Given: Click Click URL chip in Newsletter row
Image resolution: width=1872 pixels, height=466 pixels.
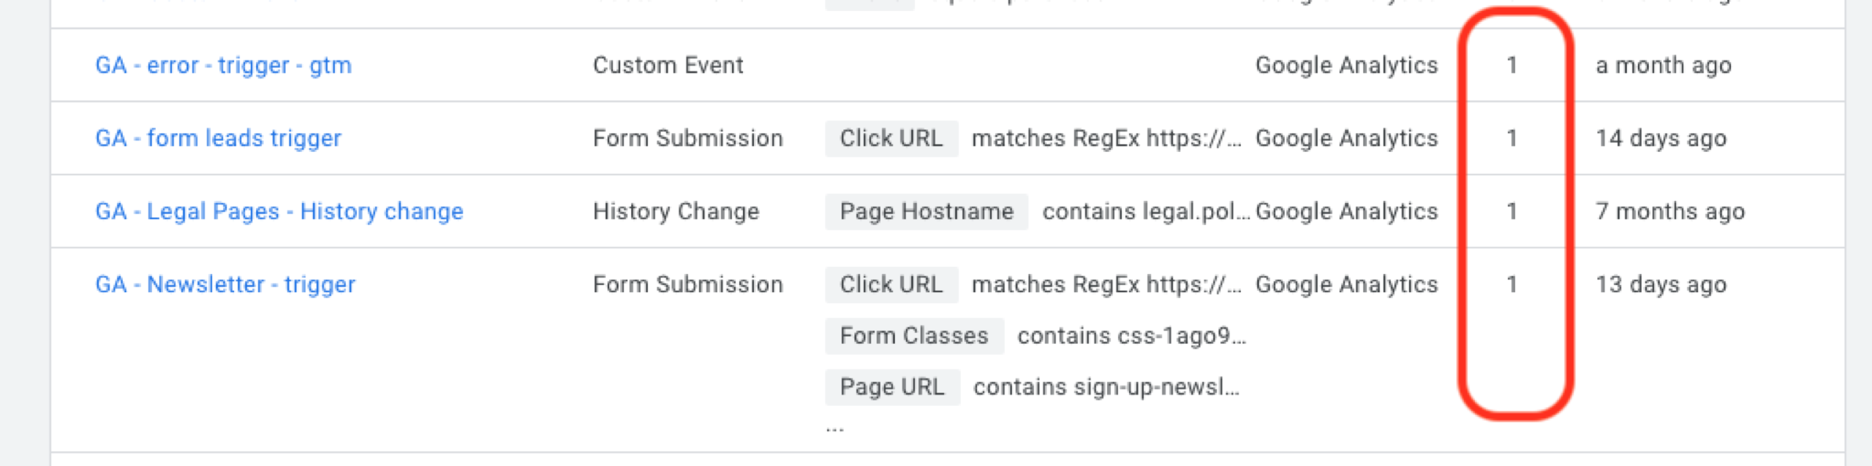Looking at the screenshot, I should point(891,285).
